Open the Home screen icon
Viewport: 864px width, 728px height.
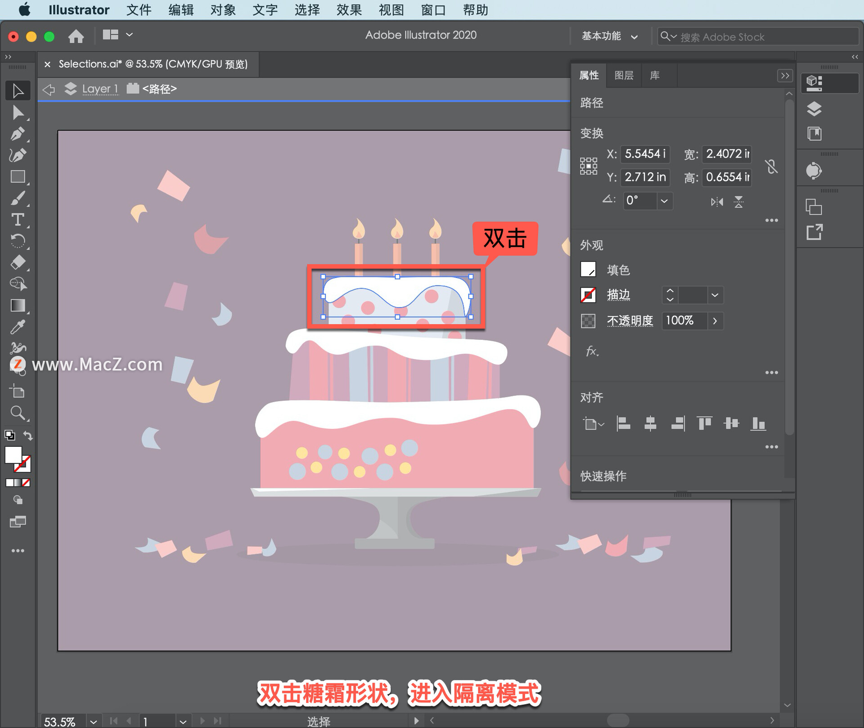(x=76, y=36)
